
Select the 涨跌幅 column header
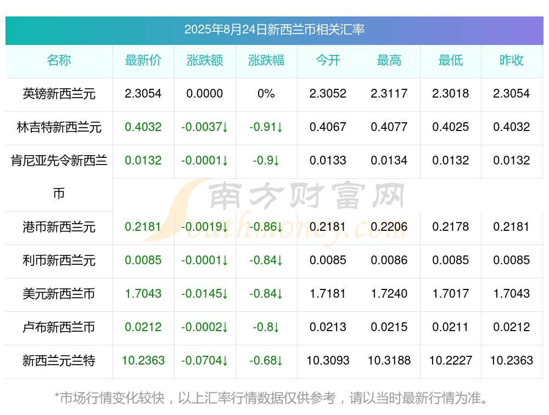(266, 60)
